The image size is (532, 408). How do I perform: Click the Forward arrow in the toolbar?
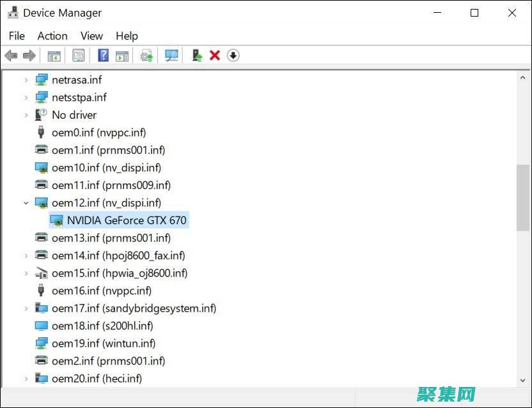point(29,56)
